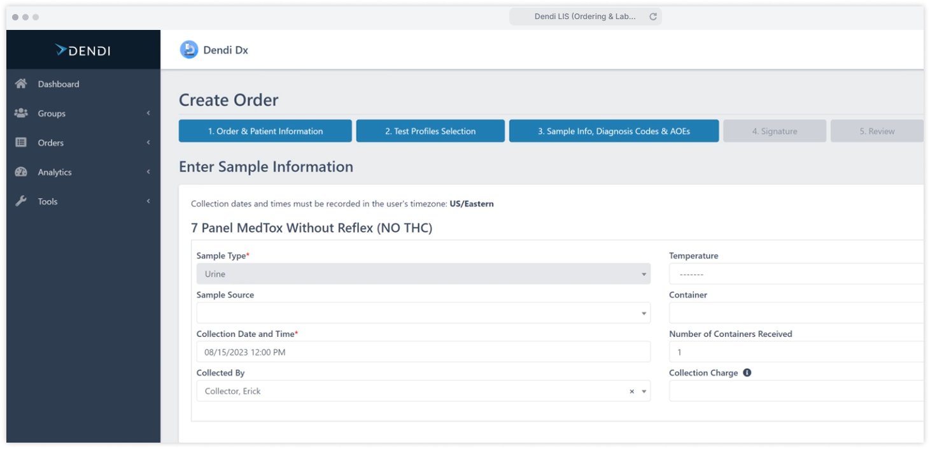Expand the Groups sidebar submenu chevron

coord(148,113)
